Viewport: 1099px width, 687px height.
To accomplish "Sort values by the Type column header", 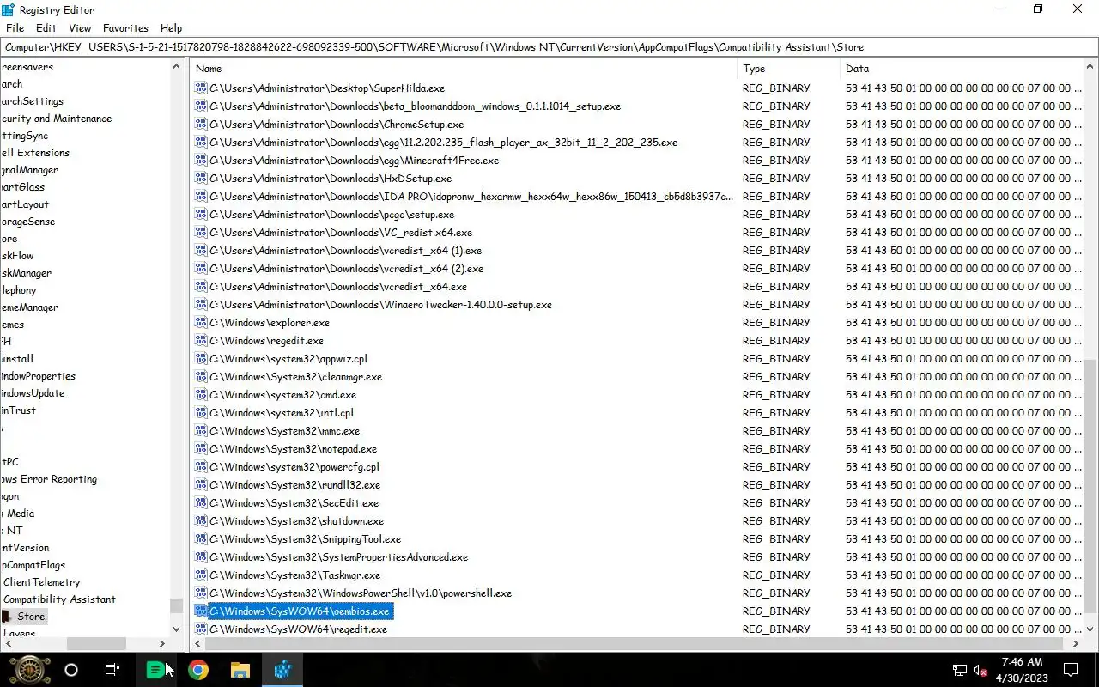I will [788, 69].
